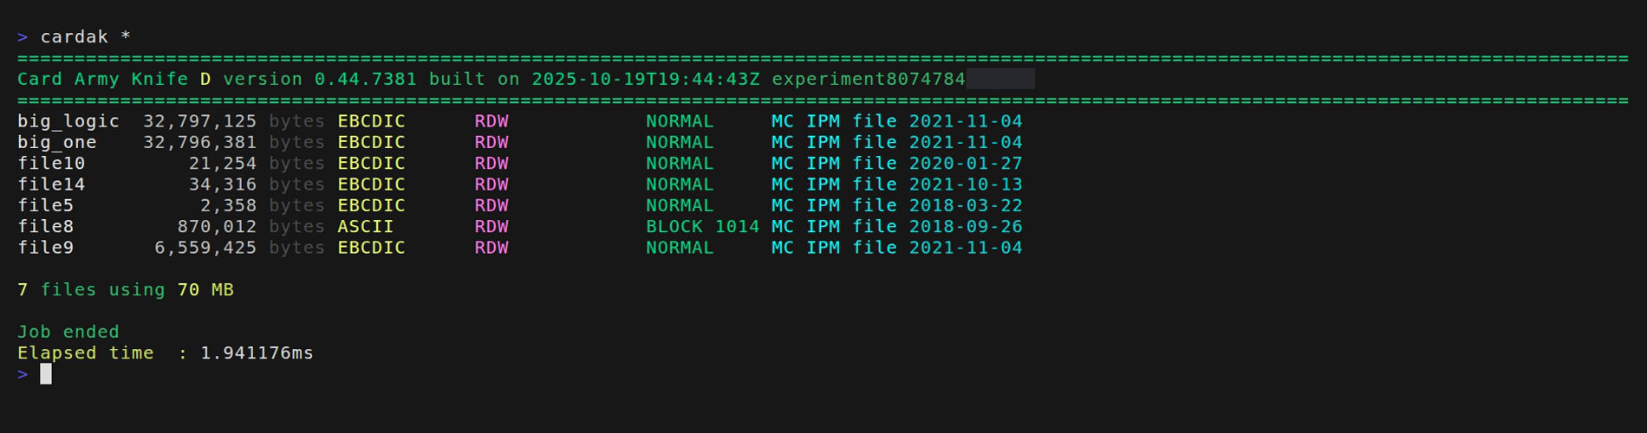Click the 870,012 byte size value
Screen dimensions: 1647x433
point(217,227)
